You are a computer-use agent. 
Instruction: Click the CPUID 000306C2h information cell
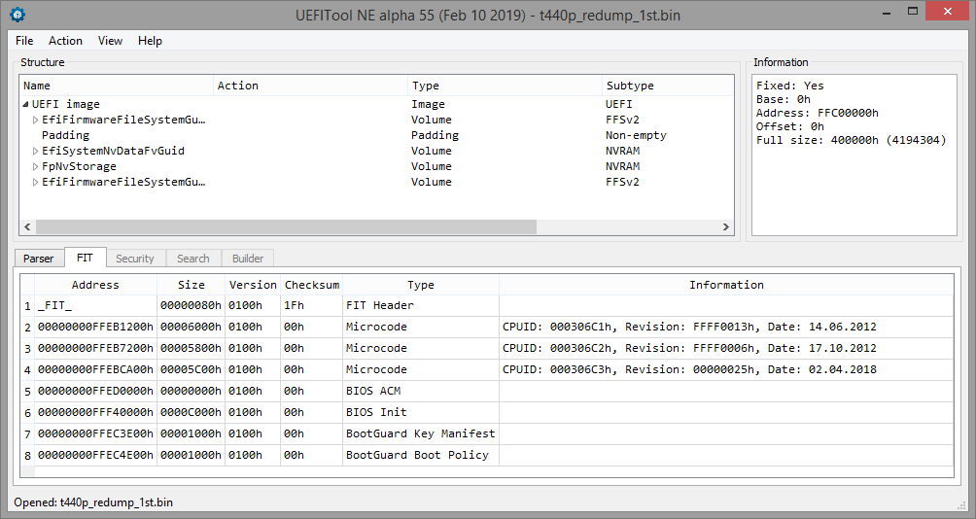[726, 349]
